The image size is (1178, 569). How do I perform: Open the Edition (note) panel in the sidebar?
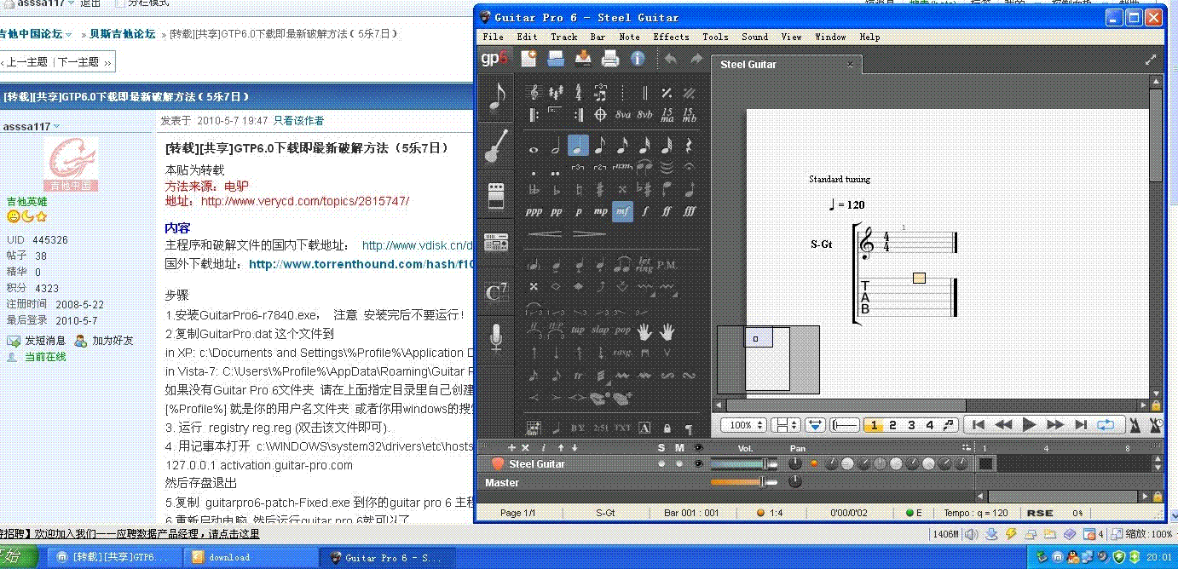496,97
